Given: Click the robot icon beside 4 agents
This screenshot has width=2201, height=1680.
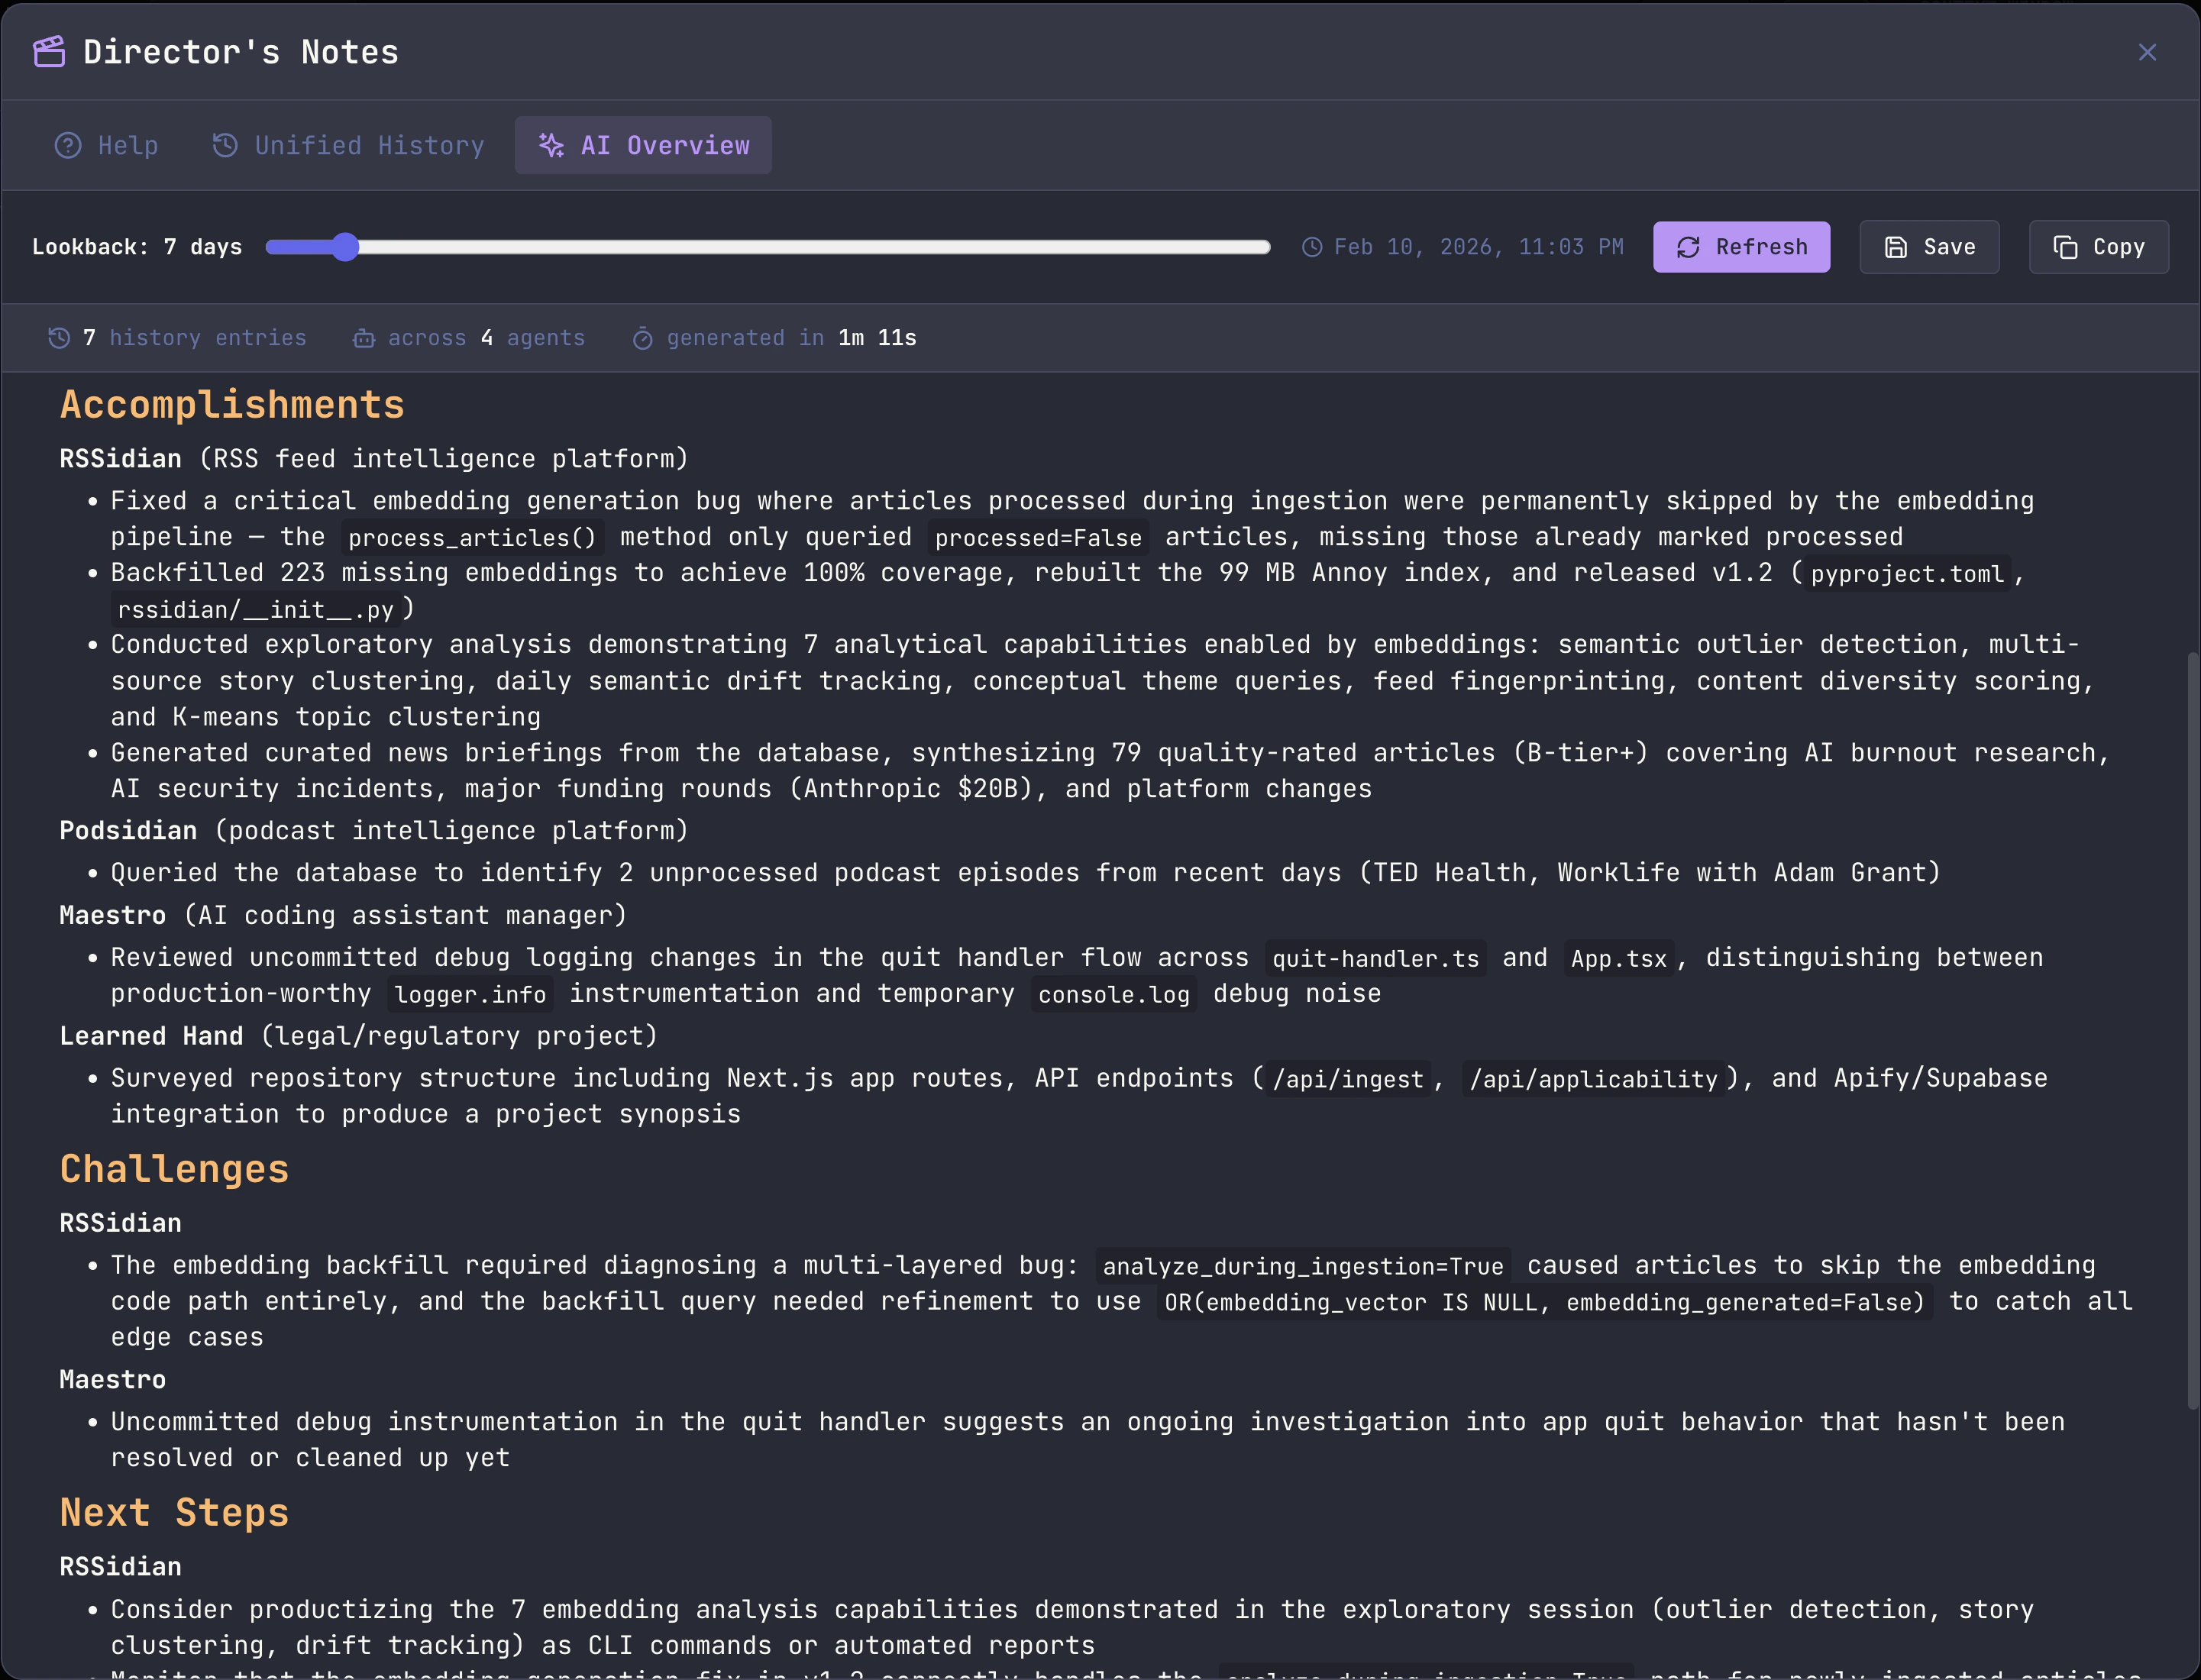Looking at the screenshot, I should pyautogui.click(x=364, y=338).
